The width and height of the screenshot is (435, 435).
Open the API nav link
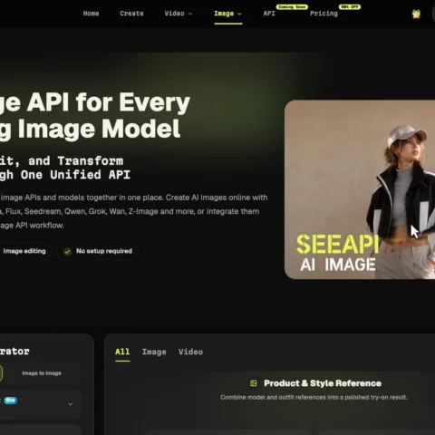269,14
